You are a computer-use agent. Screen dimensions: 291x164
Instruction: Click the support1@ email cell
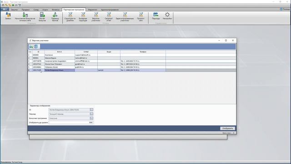click(x=86, y=55)
